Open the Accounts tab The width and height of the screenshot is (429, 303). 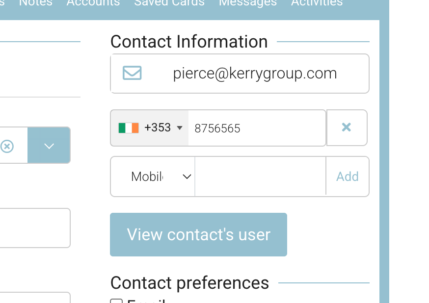93,3
